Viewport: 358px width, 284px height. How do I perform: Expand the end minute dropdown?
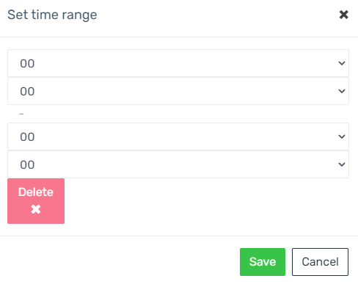pyautogui.click(x=178, y=164)
